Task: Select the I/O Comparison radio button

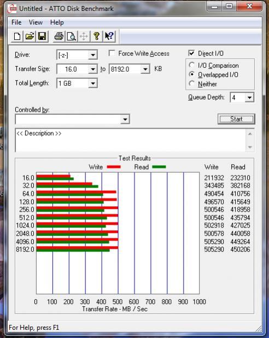Action: point(191,65)
